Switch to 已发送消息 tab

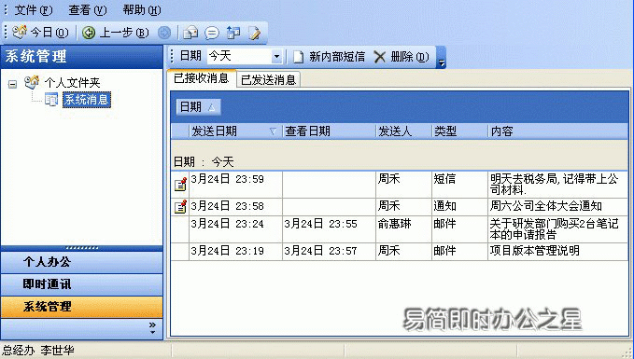pyautogui.click(x=269, y=79)
